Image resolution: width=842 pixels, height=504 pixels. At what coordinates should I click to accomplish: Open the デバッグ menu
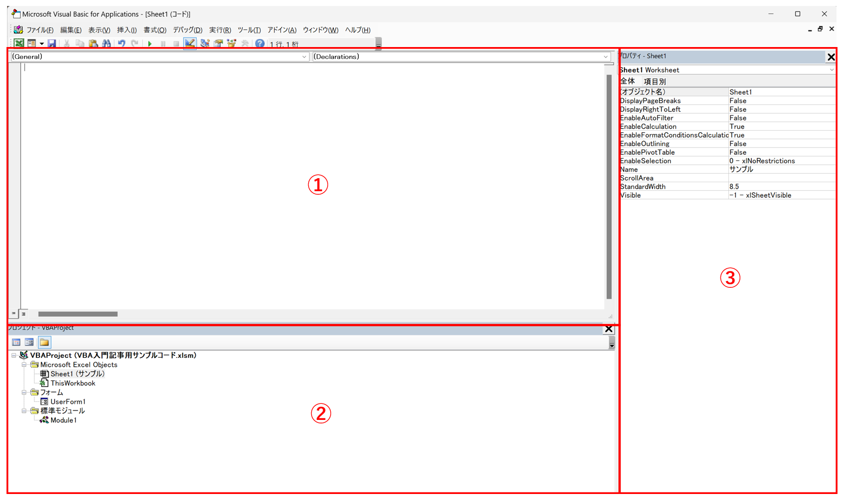pos(187,30)
